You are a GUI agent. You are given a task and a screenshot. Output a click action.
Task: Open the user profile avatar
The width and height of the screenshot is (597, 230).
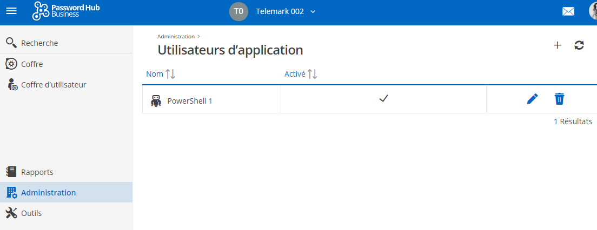tap(593, 11)
